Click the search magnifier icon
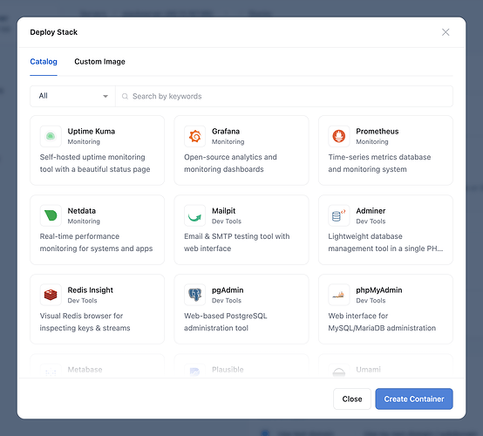 pos(125,97)
